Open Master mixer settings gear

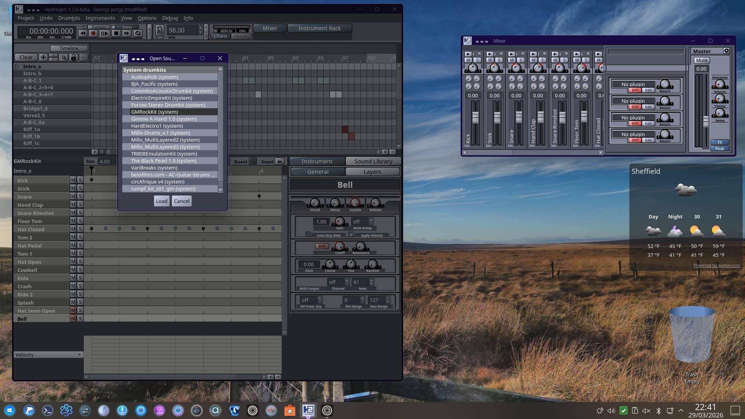[726, 51]
